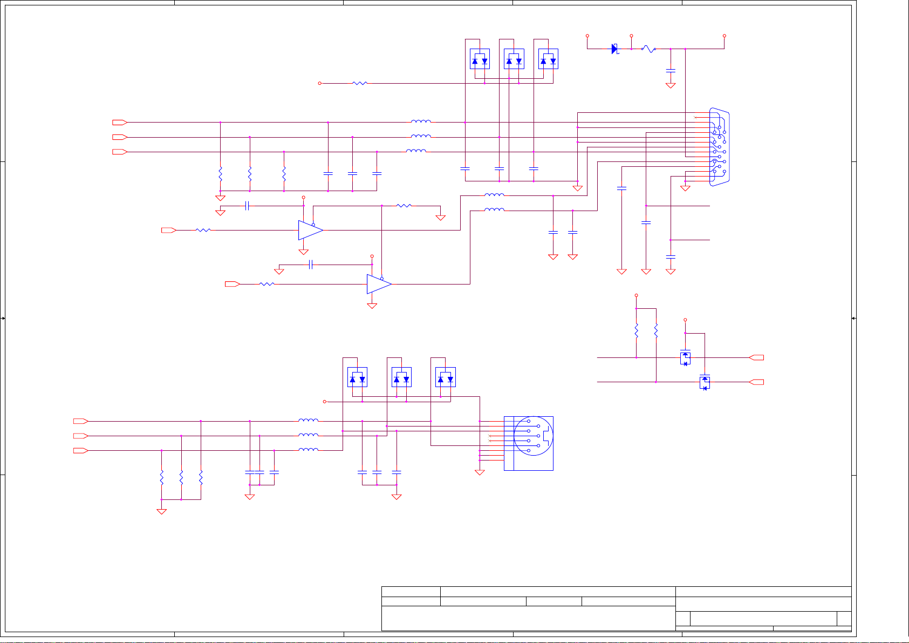Image resolution: width=909 pixels, height=643 pixels.
Task: Select the 15-pin D-sub connector symbol
Action: (x=719, y=147)
